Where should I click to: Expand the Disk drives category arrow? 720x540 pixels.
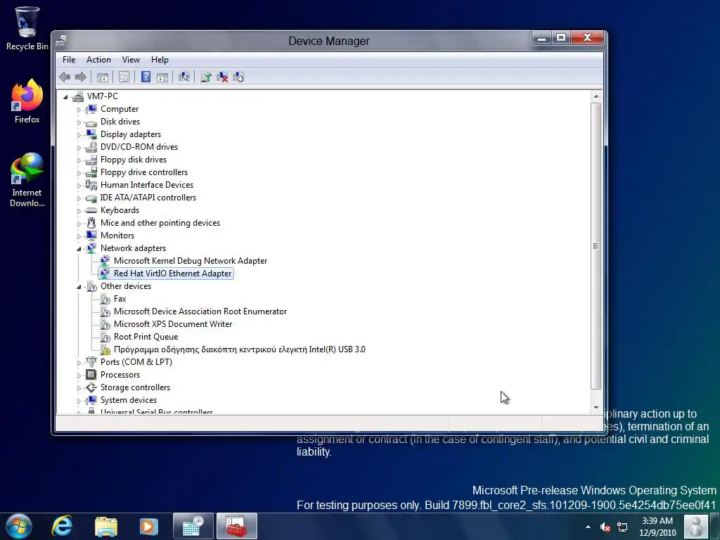pos(79,122)
